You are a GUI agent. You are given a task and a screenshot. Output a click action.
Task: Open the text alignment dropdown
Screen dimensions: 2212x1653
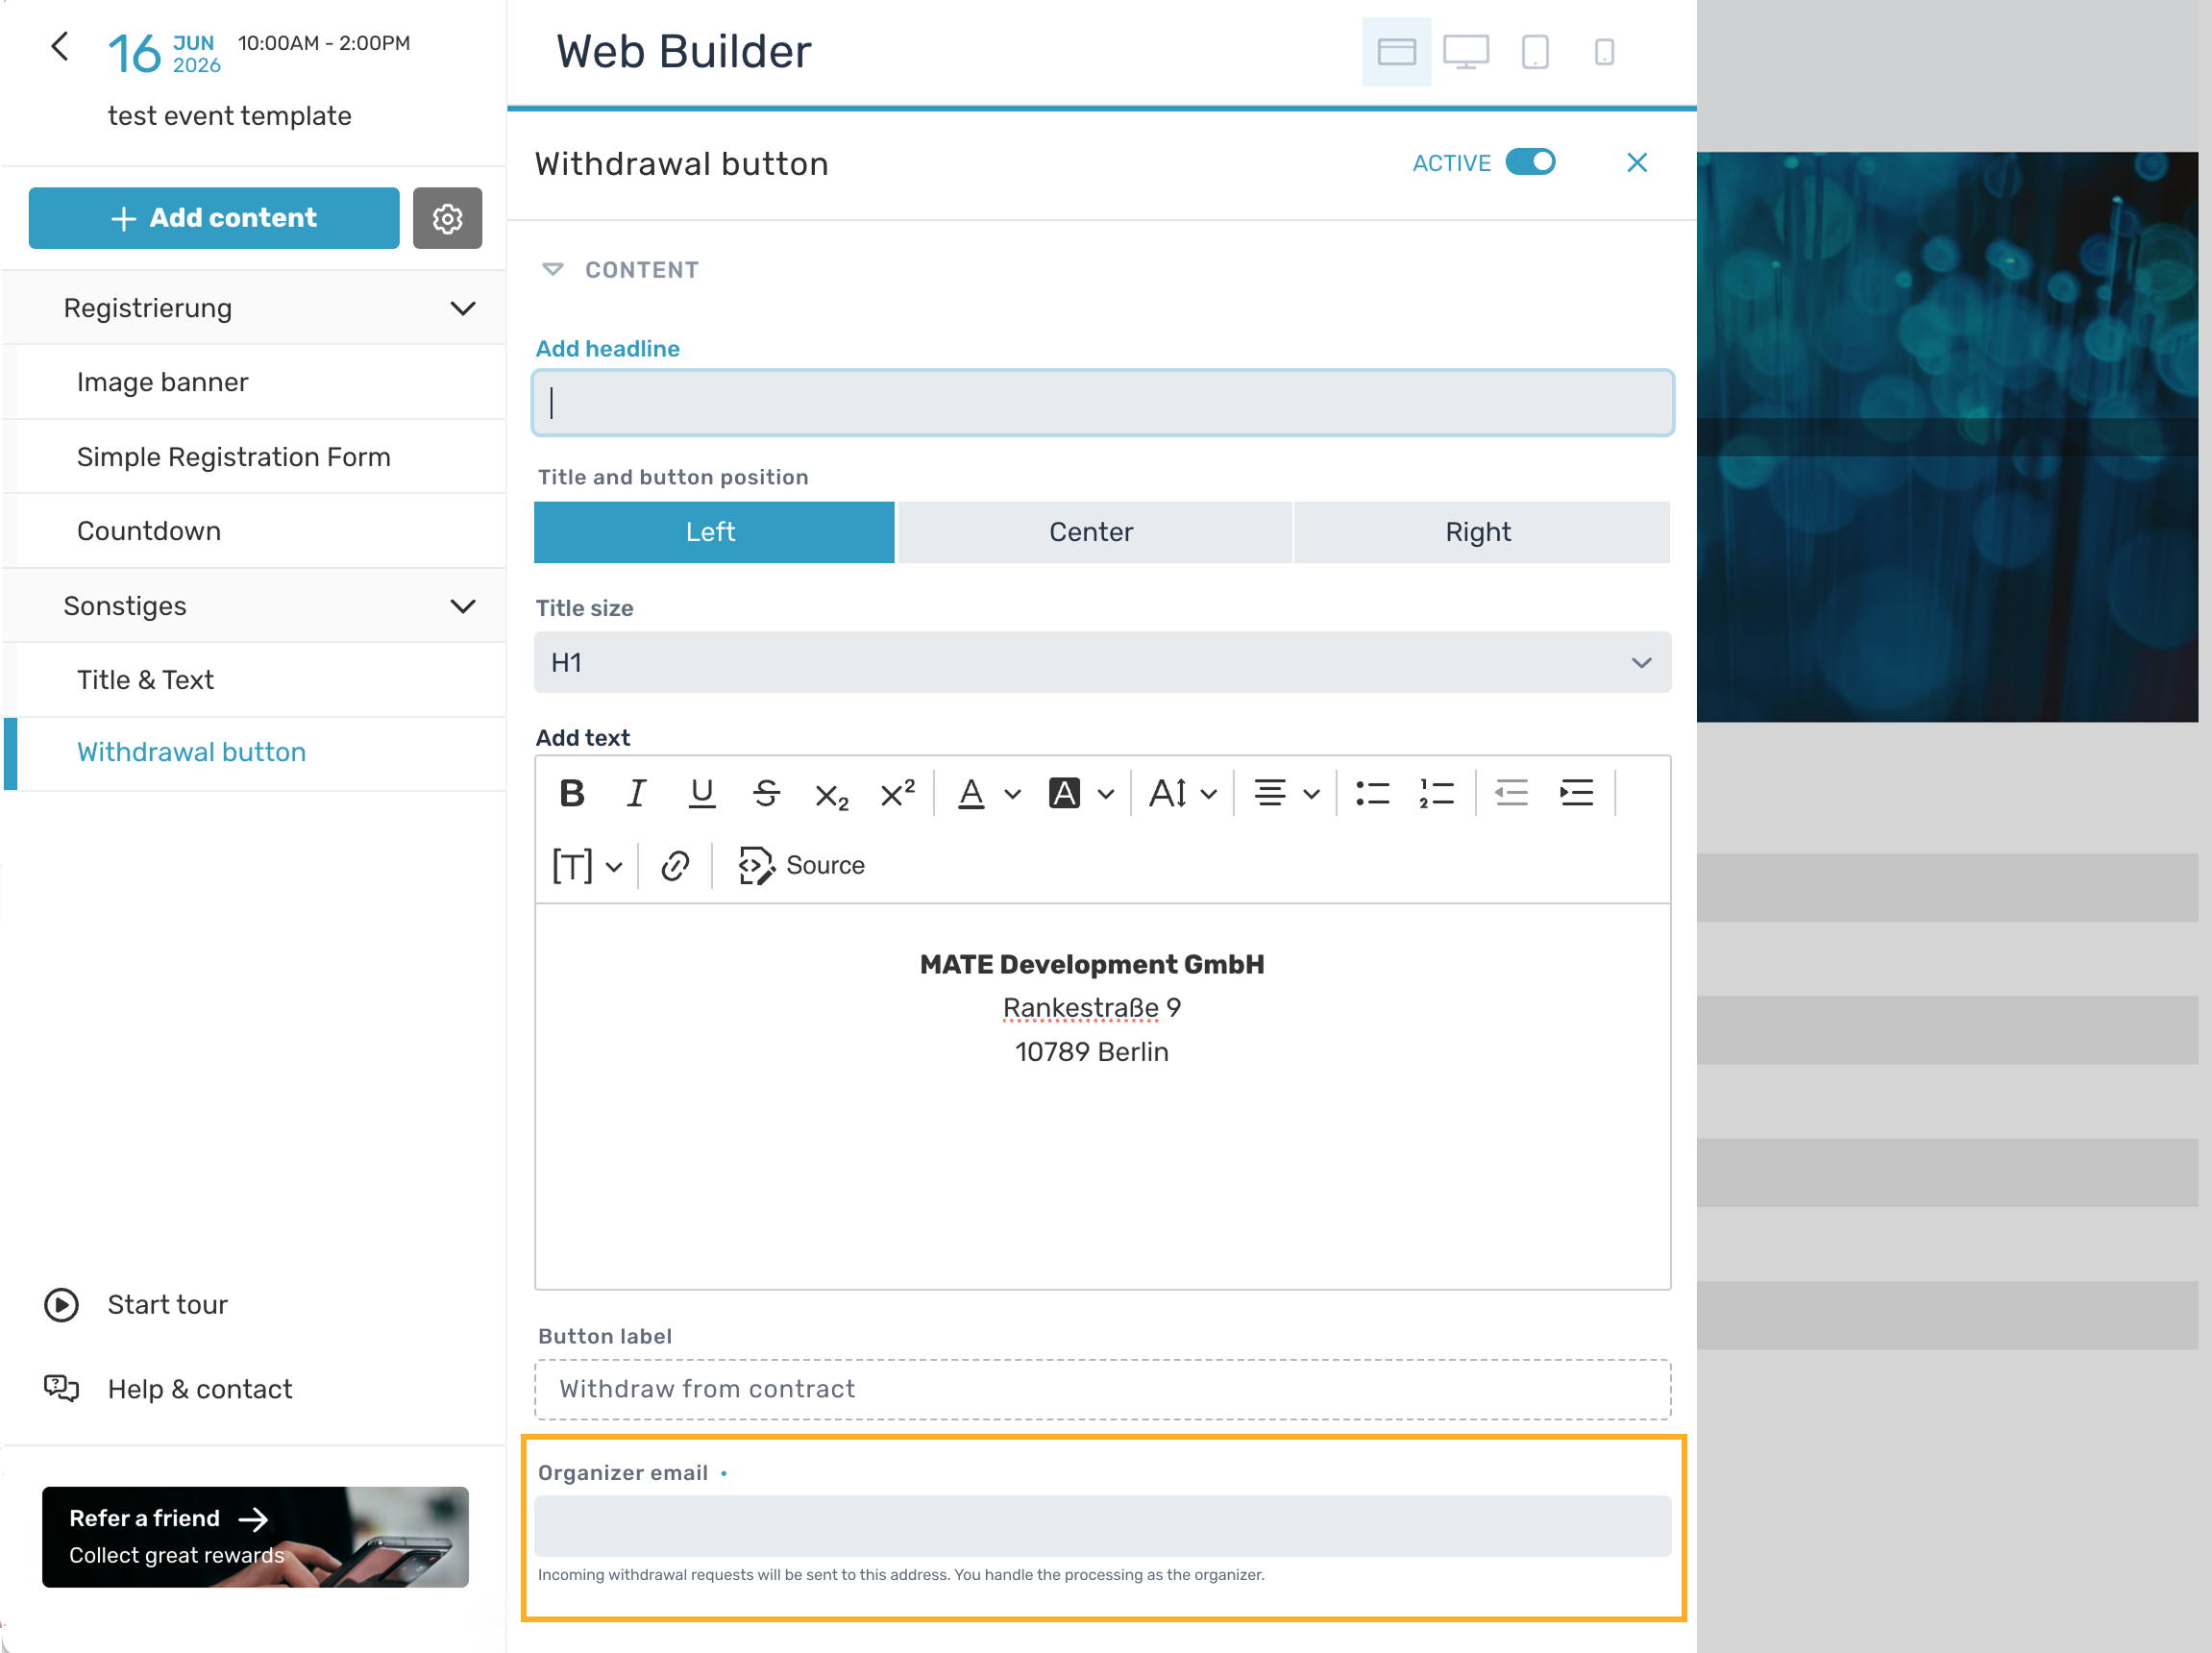point(1287,794)
